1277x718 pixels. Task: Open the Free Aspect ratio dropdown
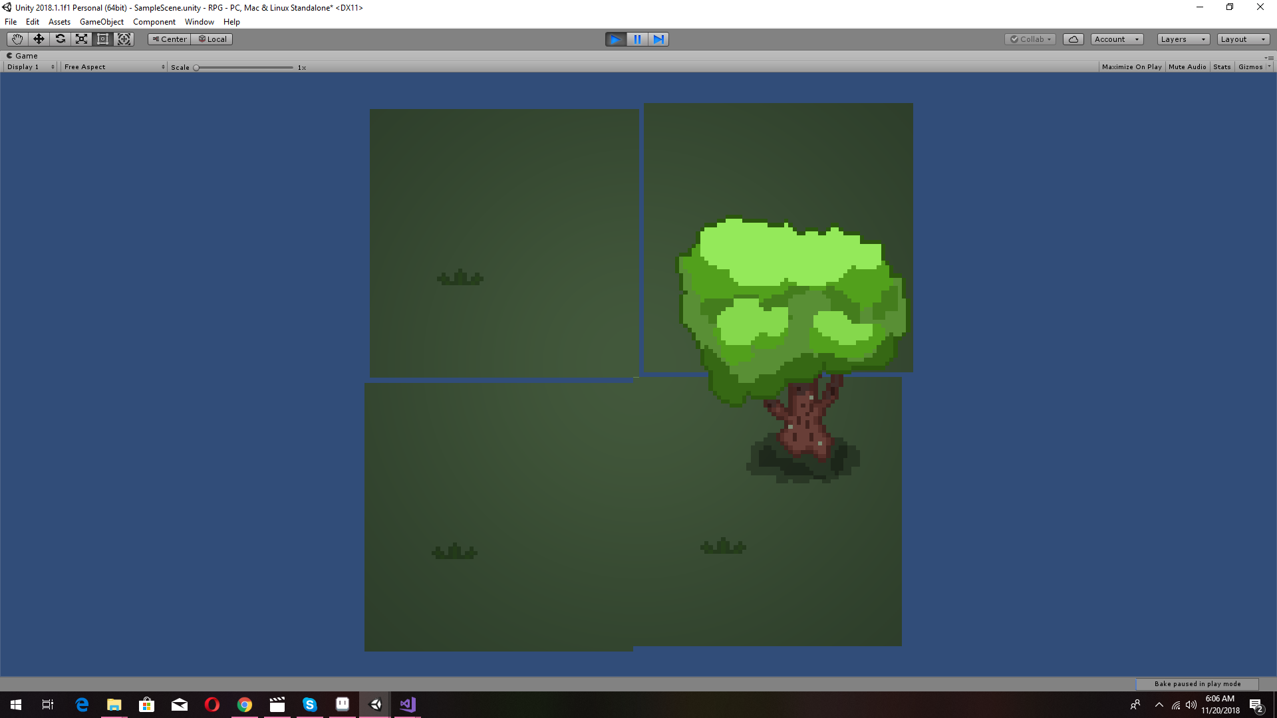[x=113, y=66]
